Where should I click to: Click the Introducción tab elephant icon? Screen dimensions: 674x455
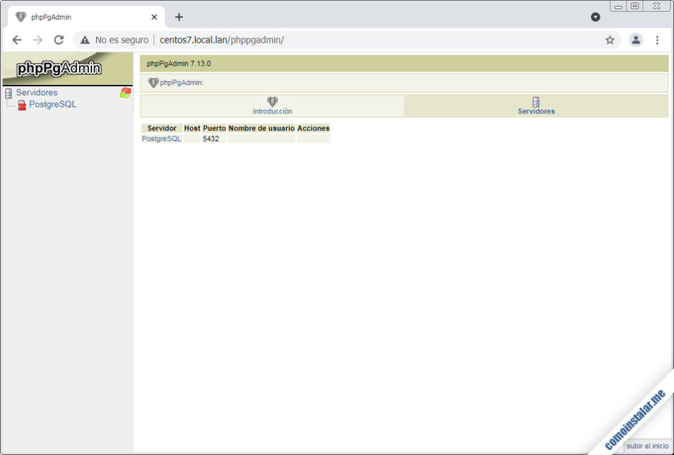pos(272,101)
